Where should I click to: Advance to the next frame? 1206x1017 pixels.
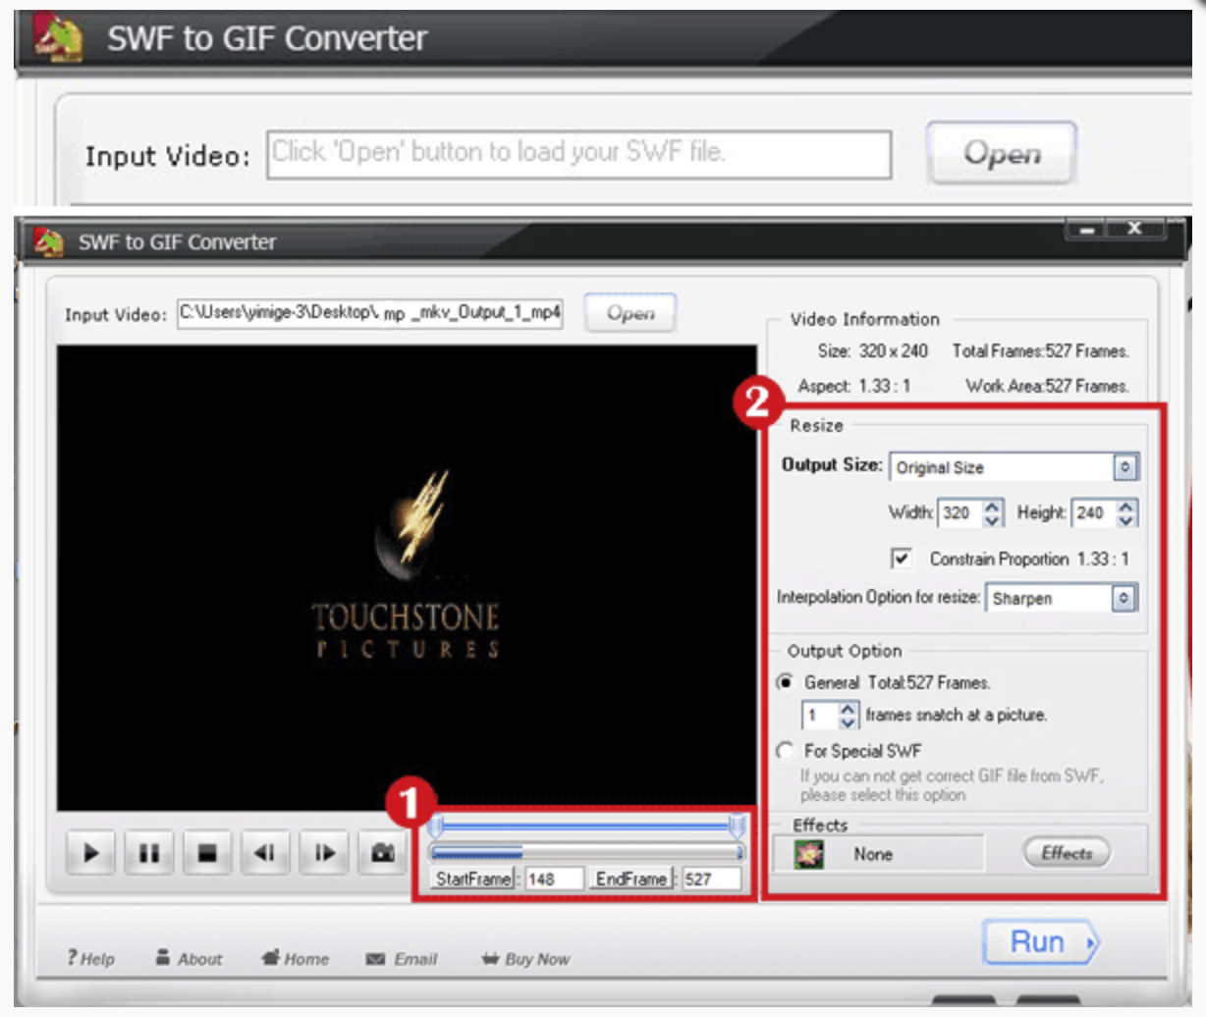324,853
